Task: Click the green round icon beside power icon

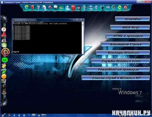Action: (120, 7)
